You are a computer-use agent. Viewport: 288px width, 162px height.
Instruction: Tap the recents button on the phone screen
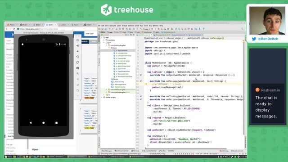(56, 123)
